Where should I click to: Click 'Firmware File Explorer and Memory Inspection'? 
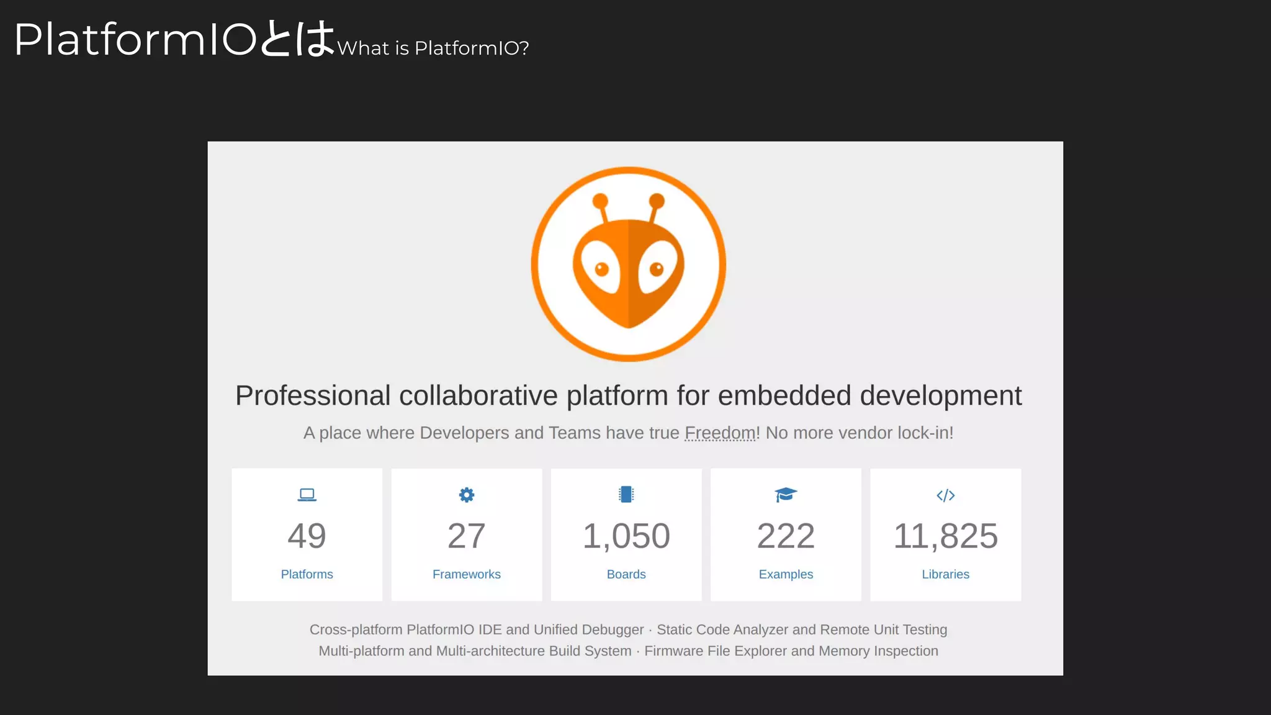coord(791,651)
